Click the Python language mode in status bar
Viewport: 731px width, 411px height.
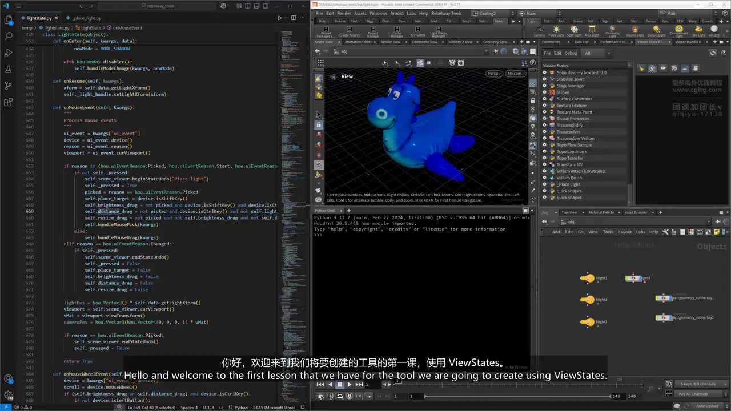[242, 408]
